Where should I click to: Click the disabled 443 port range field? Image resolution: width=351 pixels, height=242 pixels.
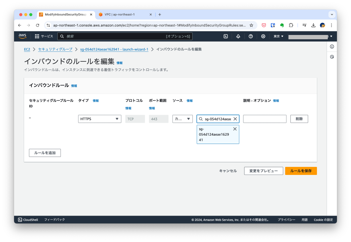point(159,119)
